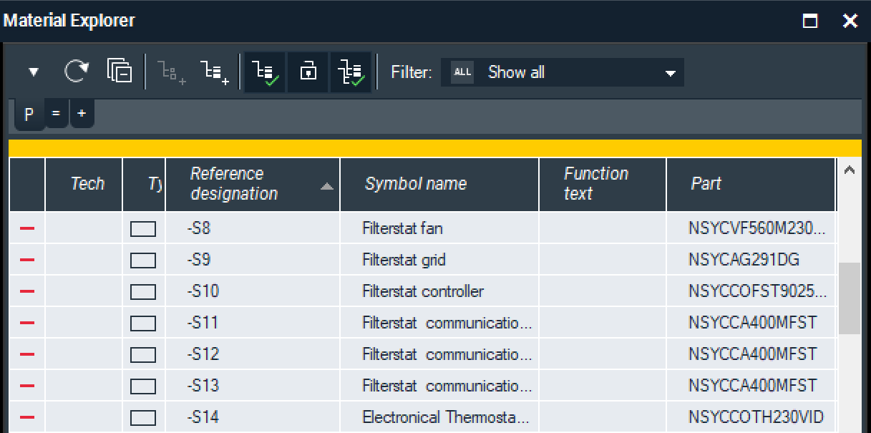Toggle the lock icon button

pos(308,72)
